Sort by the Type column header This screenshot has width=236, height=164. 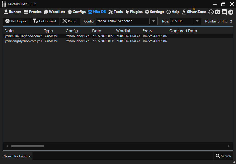point(49,31)
